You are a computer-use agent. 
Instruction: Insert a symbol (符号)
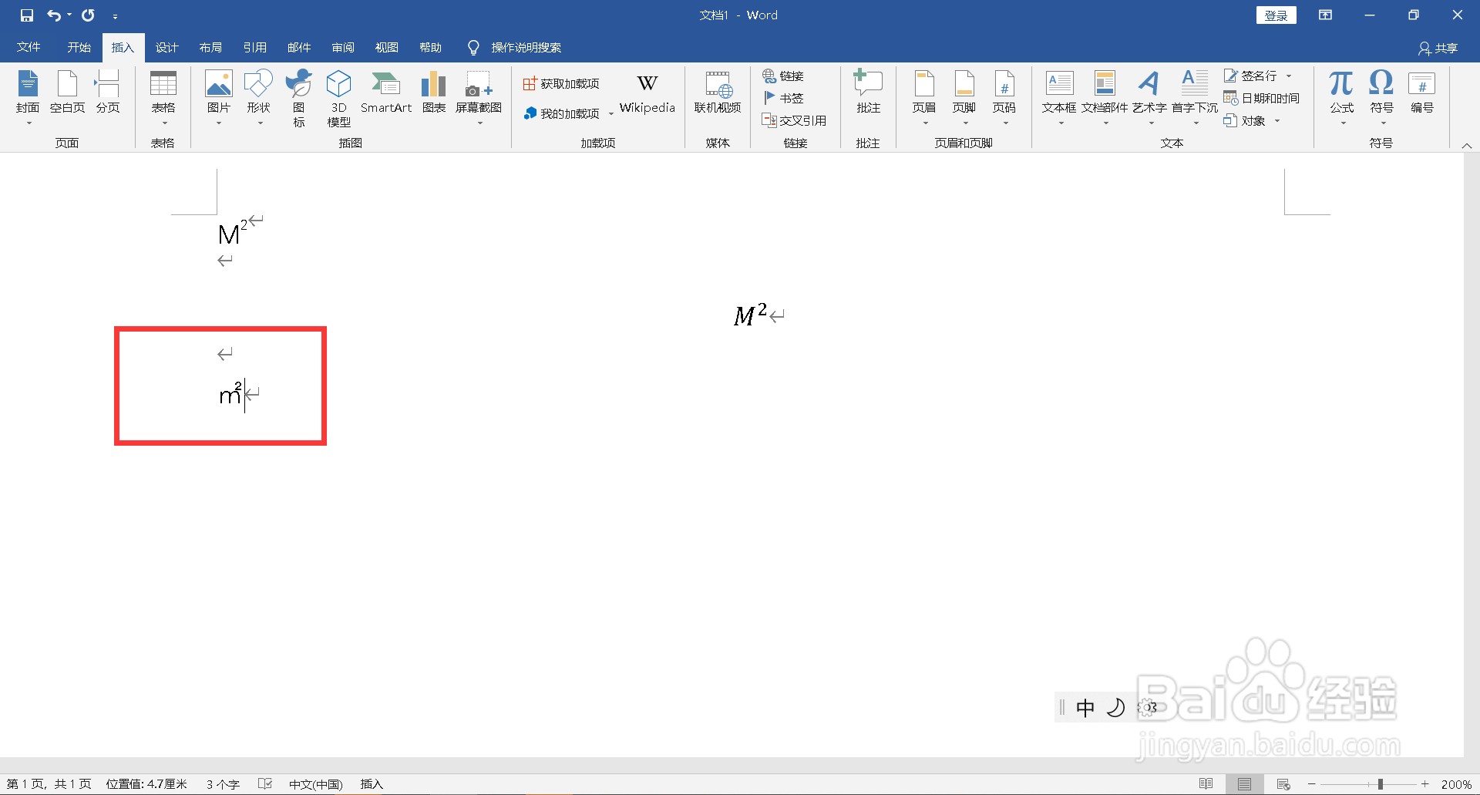click(x=1382, y=98)
